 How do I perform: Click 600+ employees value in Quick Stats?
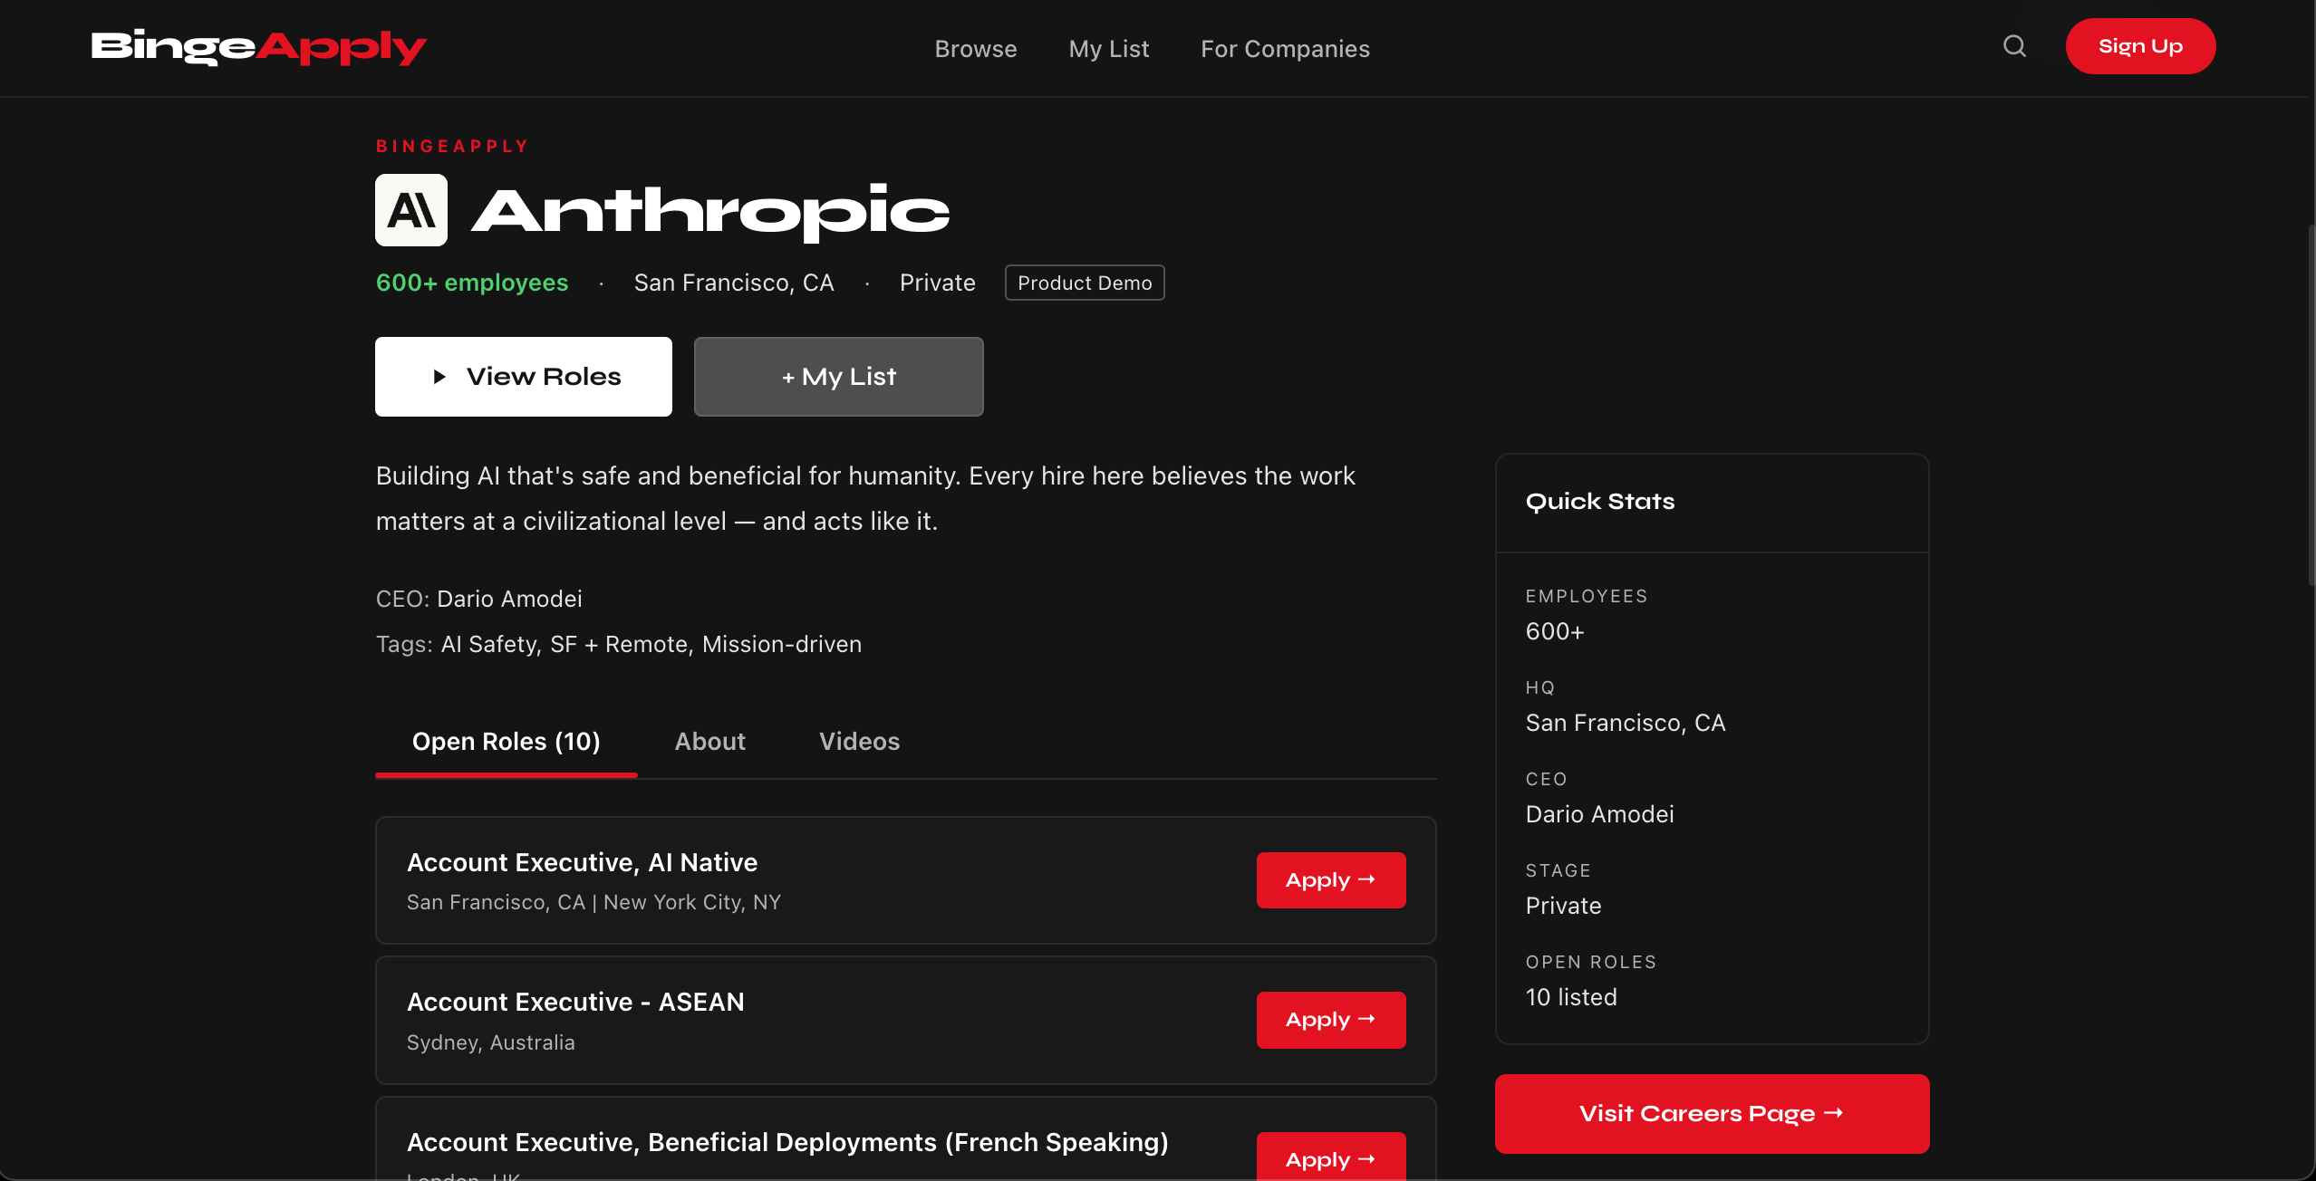1555,631
